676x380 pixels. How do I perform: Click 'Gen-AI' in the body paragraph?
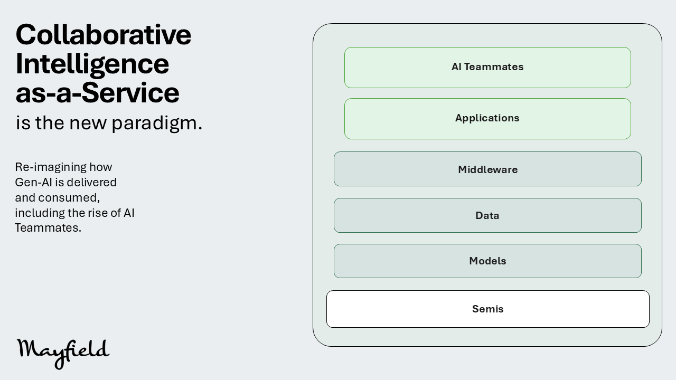click(33, 182)
